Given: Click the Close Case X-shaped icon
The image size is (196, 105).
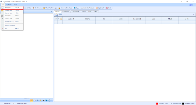Looking at the screenshot, I should click(2, 18).
